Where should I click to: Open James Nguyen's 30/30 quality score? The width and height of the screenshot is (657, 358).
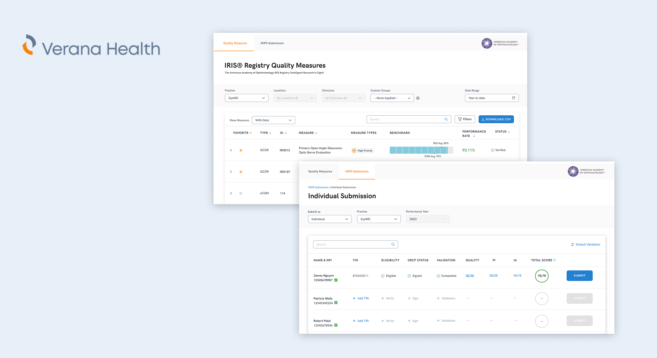[x=470, y=276]
